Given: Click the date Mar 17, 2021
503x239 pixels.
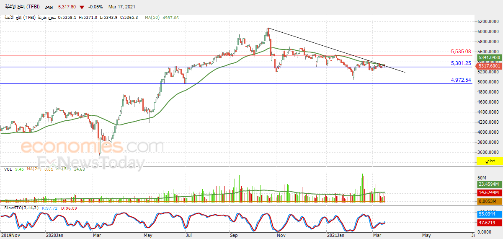Looking at the screenshot, I should 121,7.
